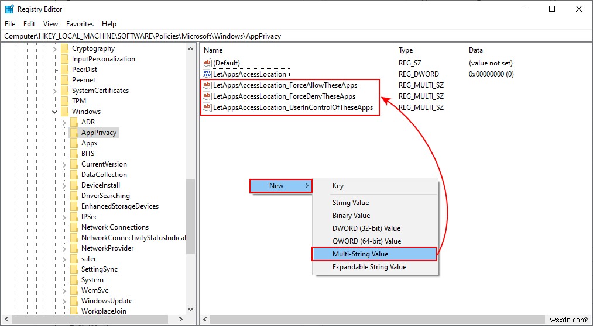
Task: Click the tree pane scroll up arrow
Action: (191, 48)
